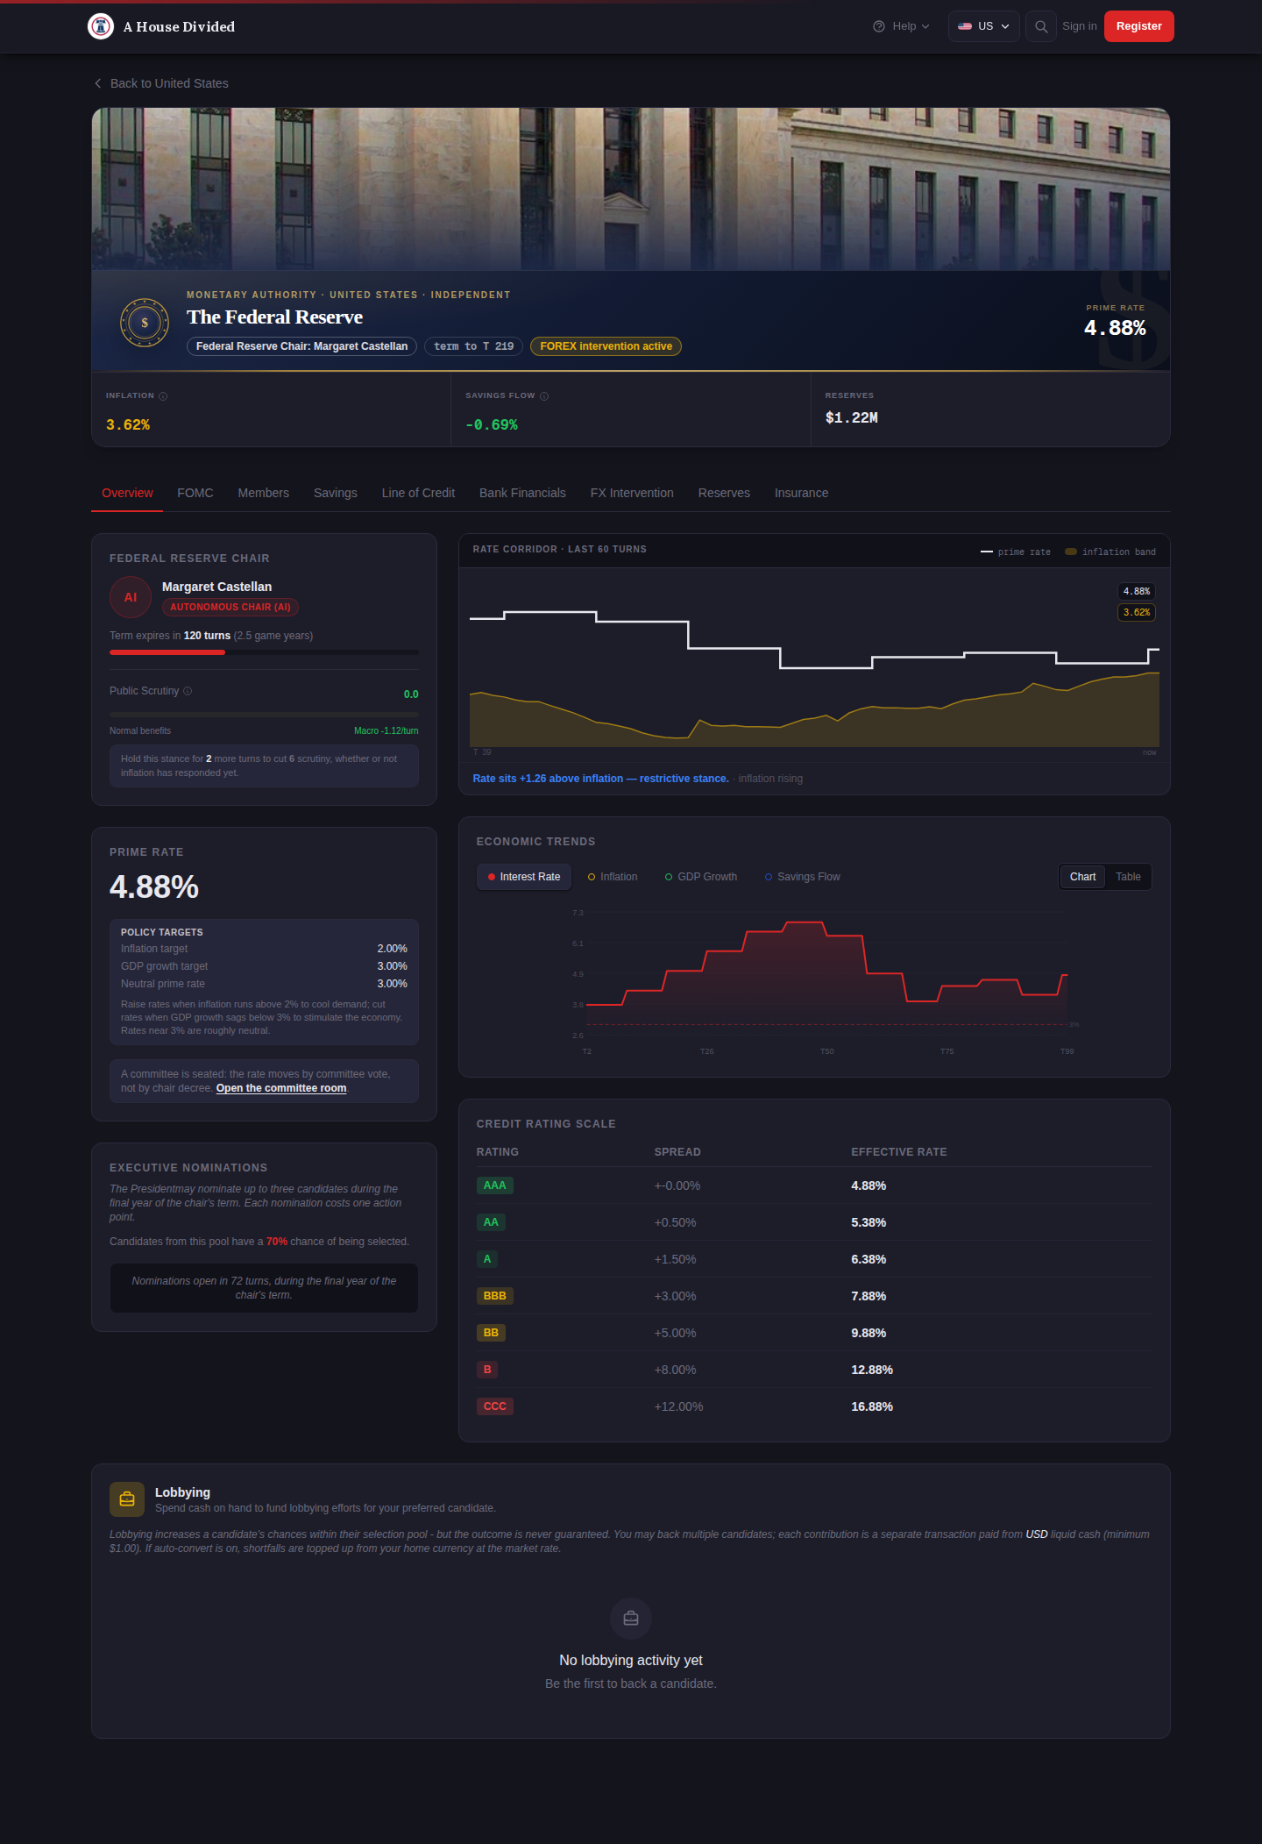The image size is (1262, 1844).
Task: Switch to Bank Financials tab
Action: (522, 493)
